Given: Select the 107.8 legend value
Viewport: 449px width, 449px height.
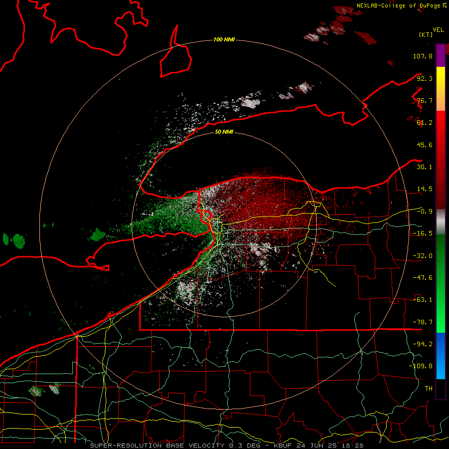Looking at the screenshot, I should [423, 56].
